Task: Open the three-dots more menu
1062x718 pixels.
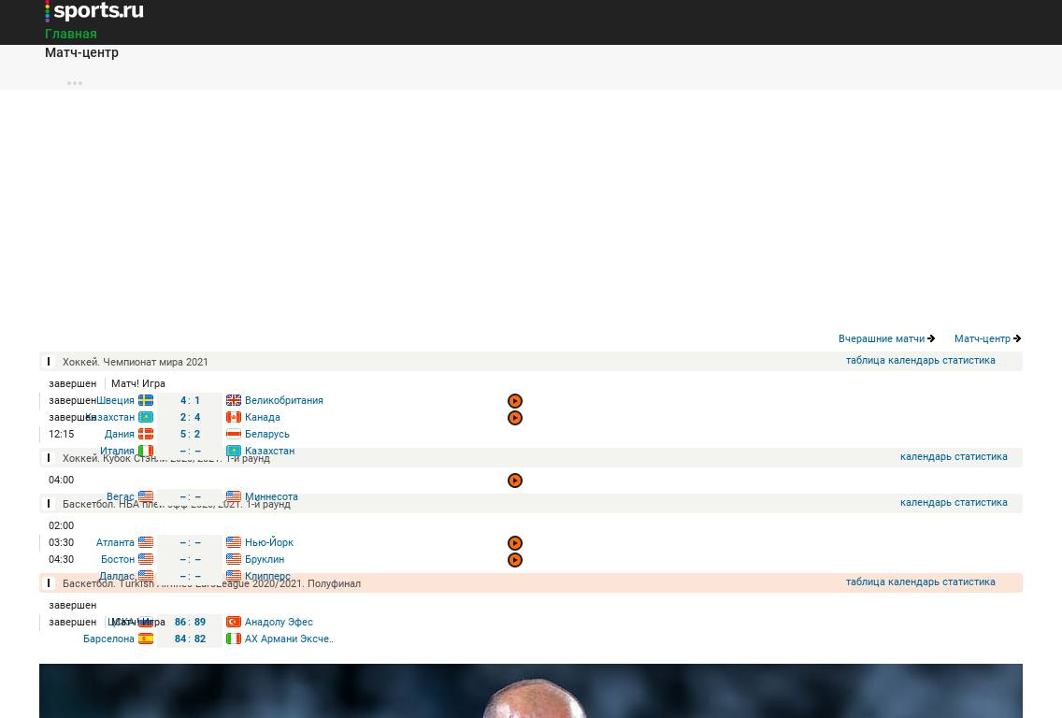Action: (75, 83)
